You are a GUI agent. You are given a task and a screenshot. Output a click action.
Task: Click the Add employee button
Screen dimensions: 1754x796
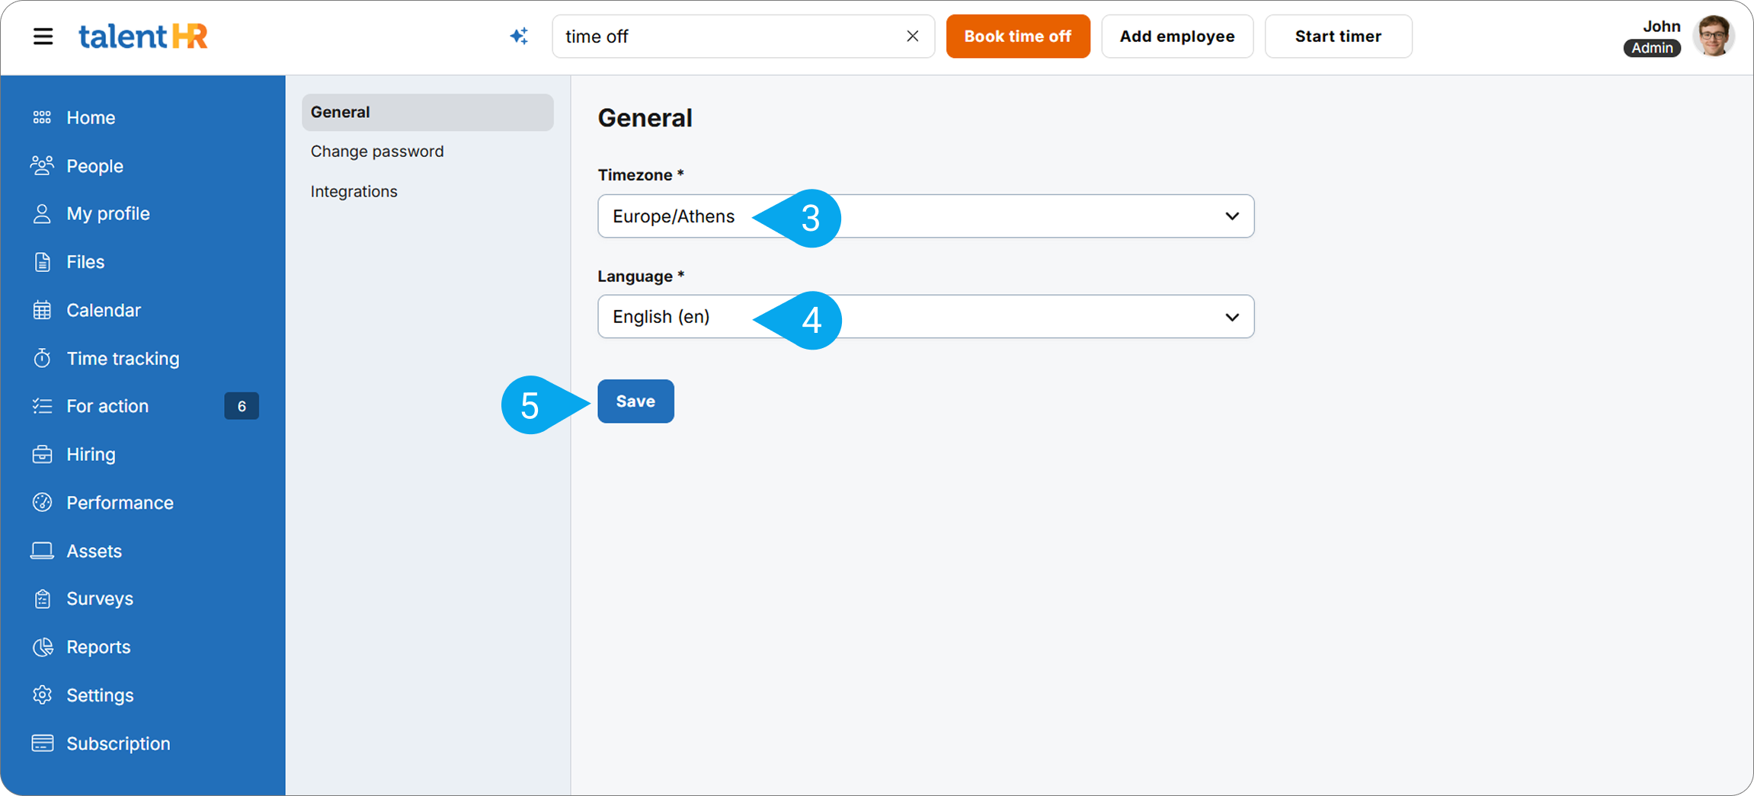click(1176, 37)
